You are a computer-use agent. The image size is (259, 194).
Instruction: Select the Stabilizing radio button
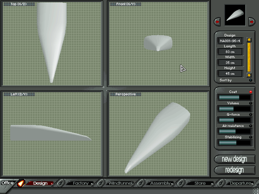click(x=251, y=137)
